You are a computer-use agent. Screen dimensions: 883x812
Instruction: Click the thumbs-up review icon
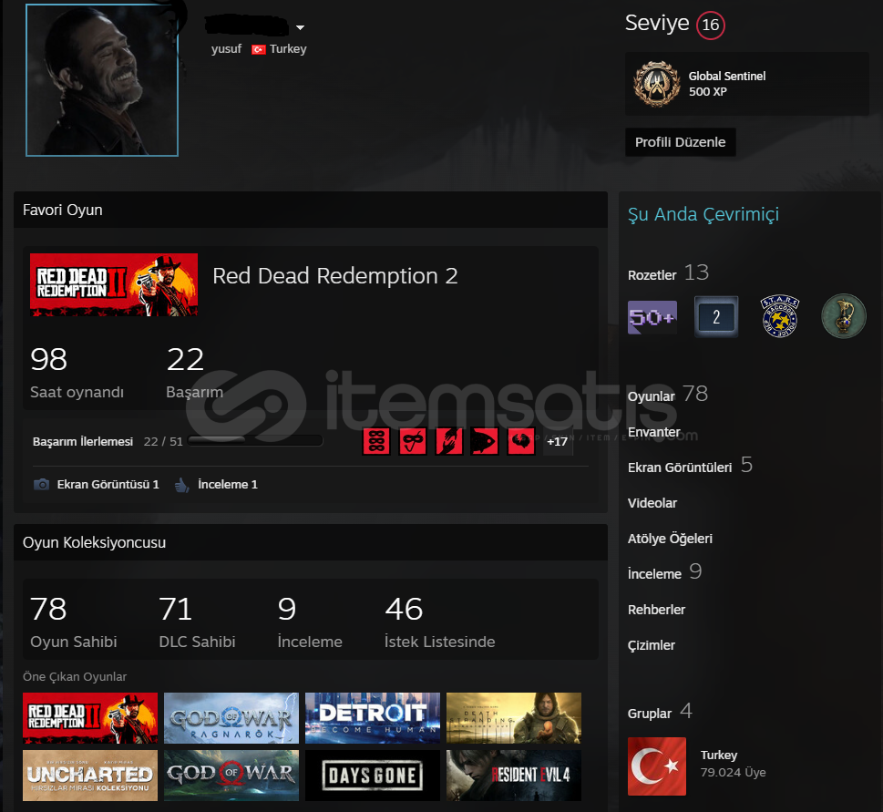tap(181, 484)
